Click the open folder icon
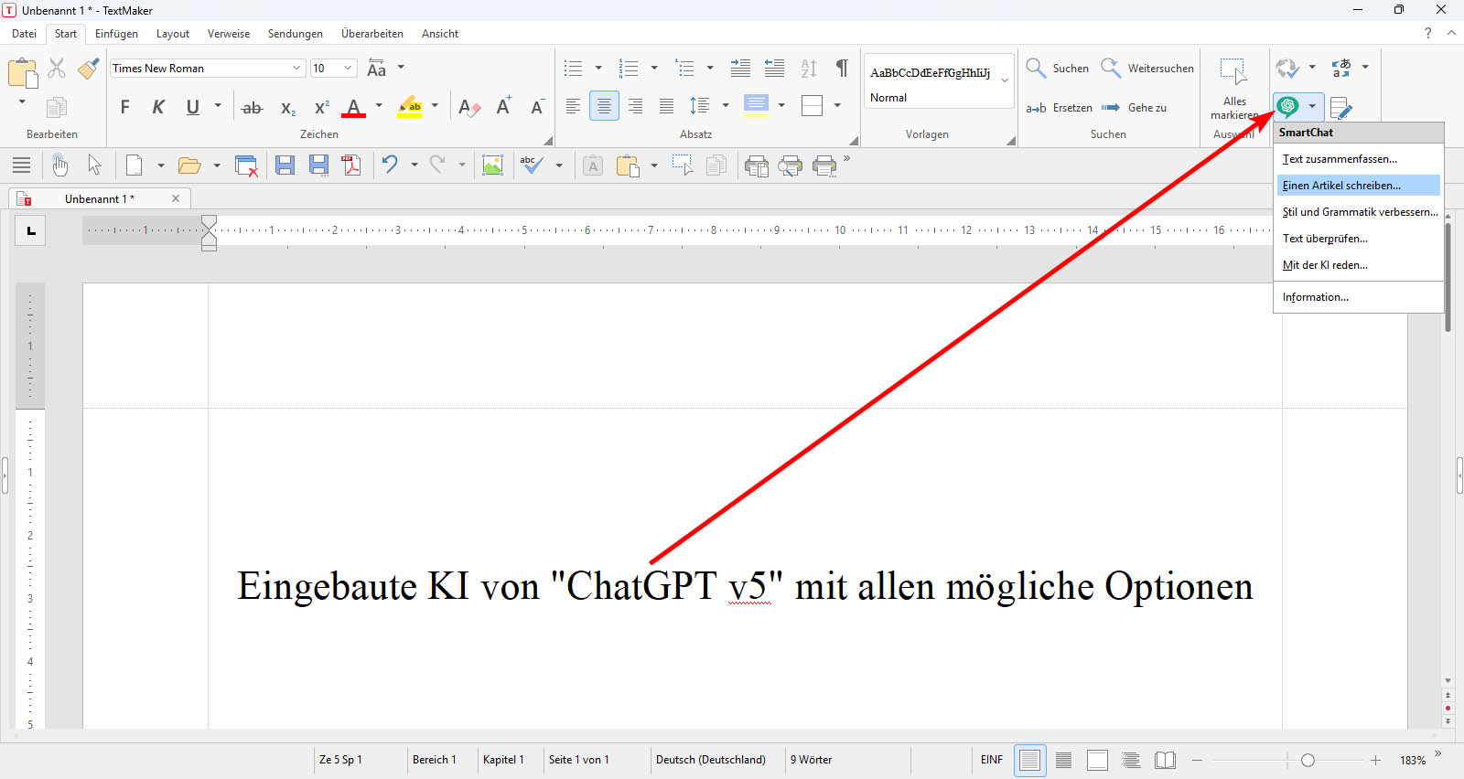The width and height of the screenshot is (1464, 779). 189,165
